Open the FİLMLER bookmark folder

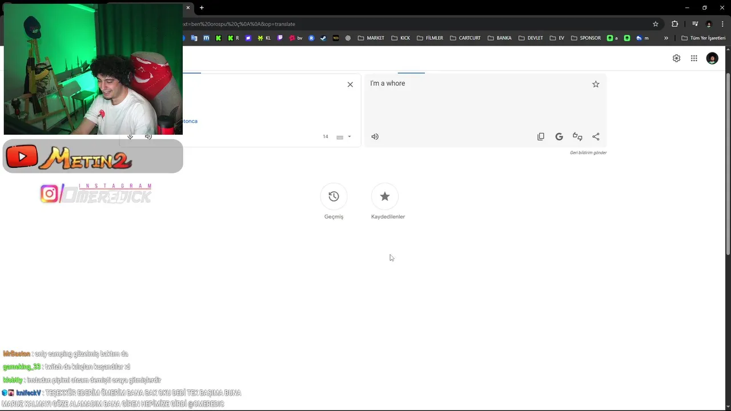coord(430,38)
